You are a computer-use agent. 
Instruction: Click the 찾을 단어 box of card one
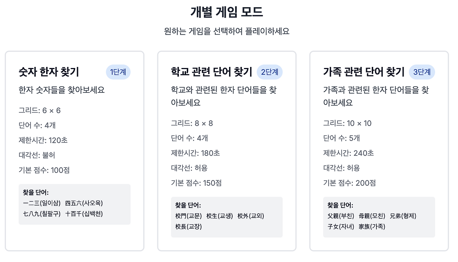click(74, 204)
